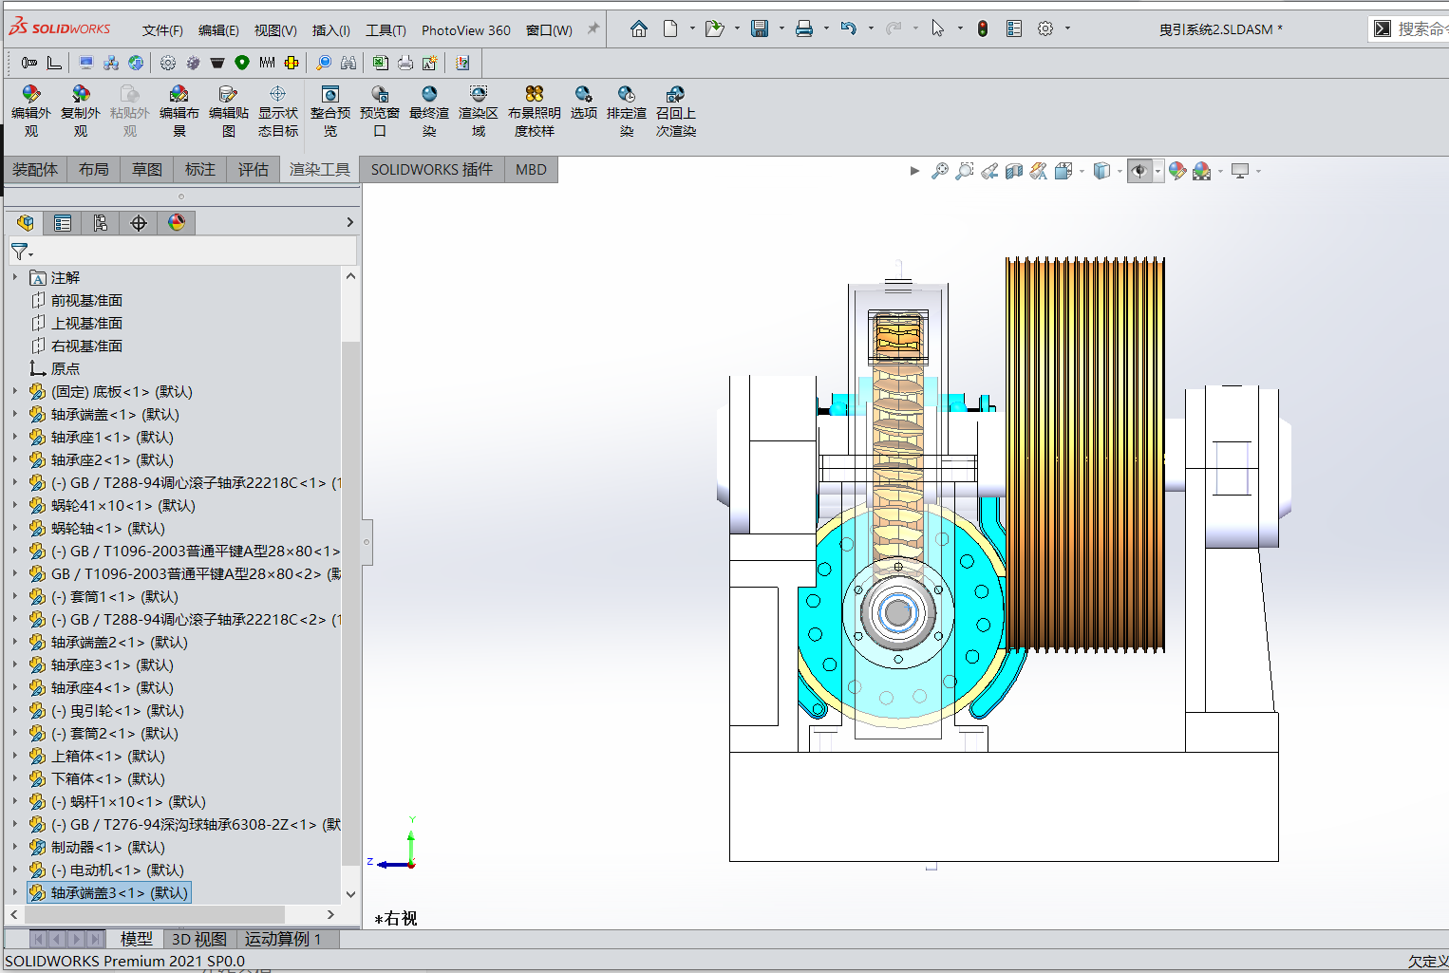
Task: Open the ConfigurationManager tab icon
Action: [x=101, y=223]
